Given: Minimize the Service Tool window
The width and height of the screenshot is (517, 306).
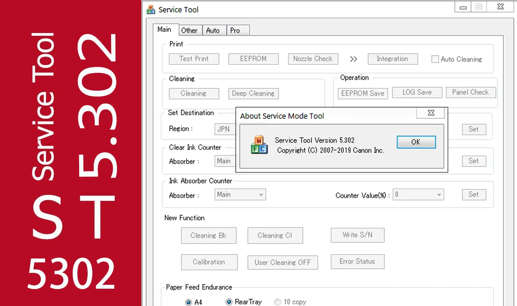Looking at the screenshot, I should point(463,7).
